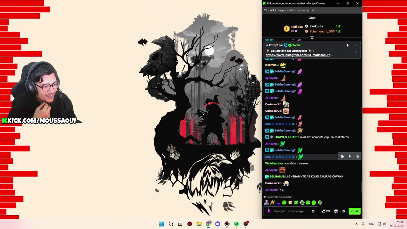The image size is (407, 229).
Task: Open Windows taskbar search
Action: [171, 224]
